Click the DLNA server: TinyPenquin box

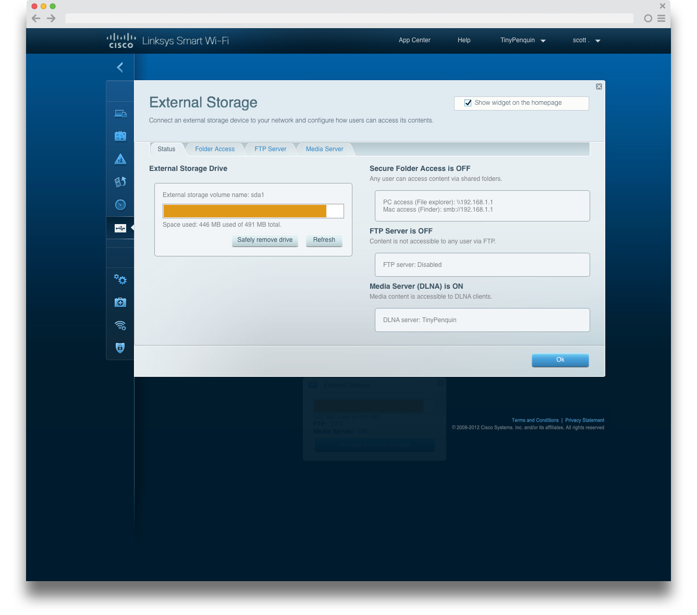[x=482, y=320]
